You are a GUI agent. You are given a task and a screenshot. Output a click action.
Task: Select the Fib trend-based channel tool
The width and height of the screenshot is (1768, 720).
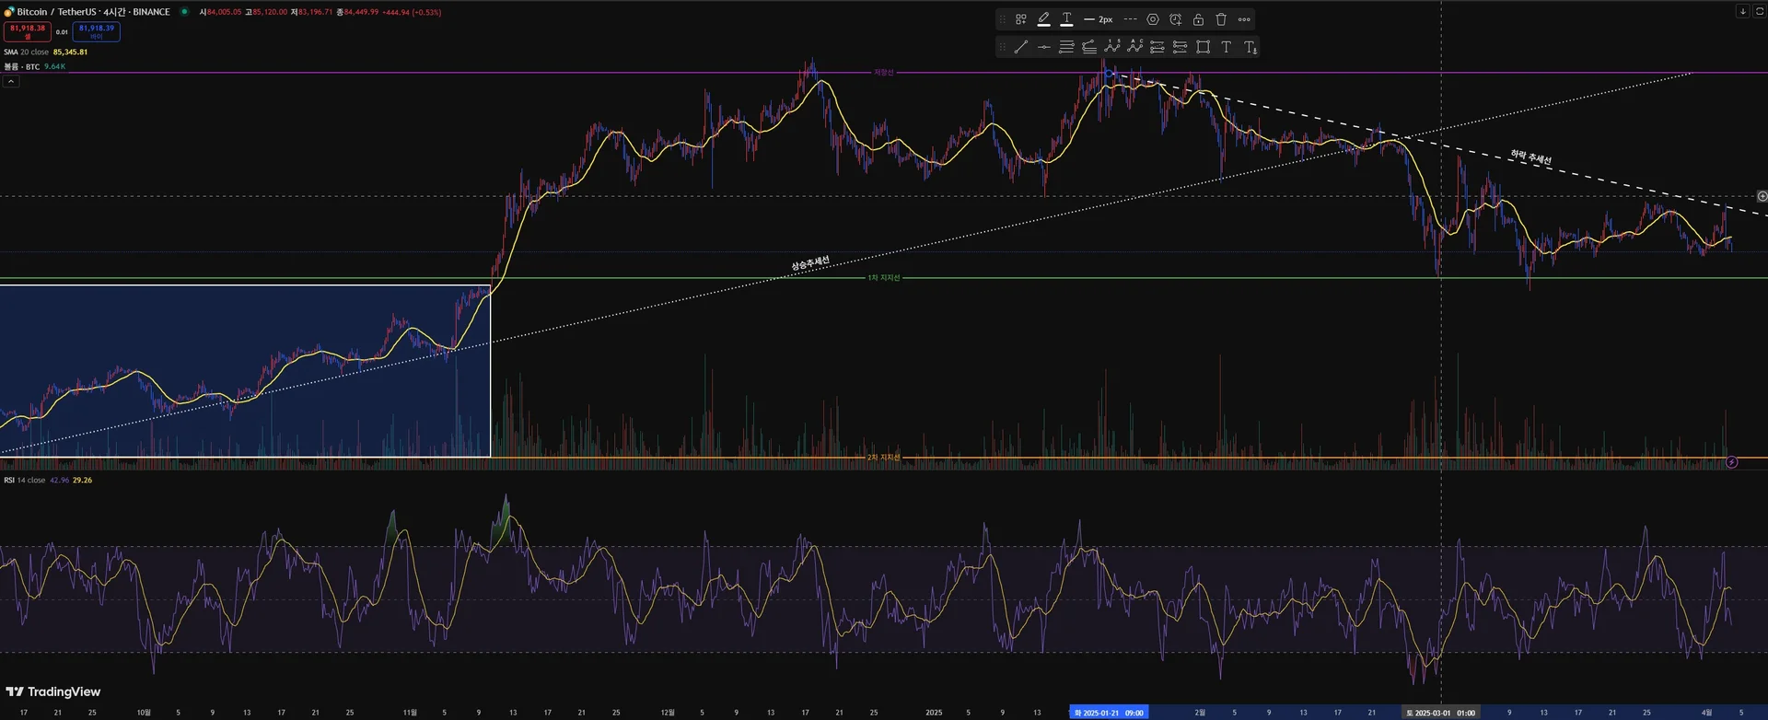(x=1089, y=47)
